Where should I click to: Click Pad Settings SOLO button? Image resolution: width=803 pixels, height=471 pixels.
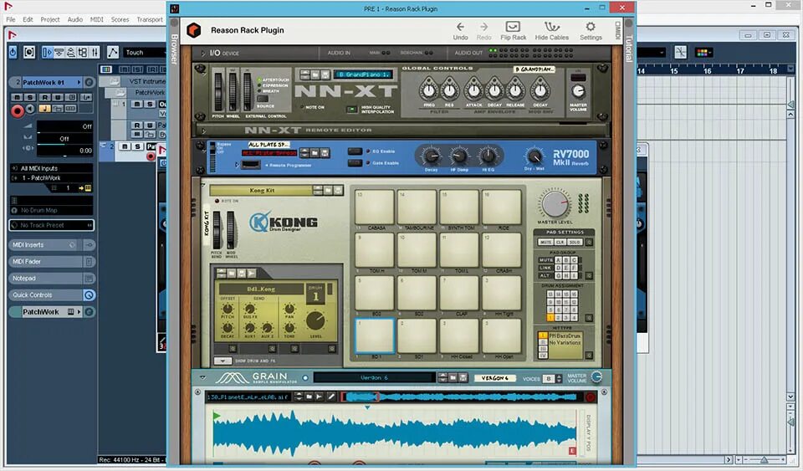[574, 242]
